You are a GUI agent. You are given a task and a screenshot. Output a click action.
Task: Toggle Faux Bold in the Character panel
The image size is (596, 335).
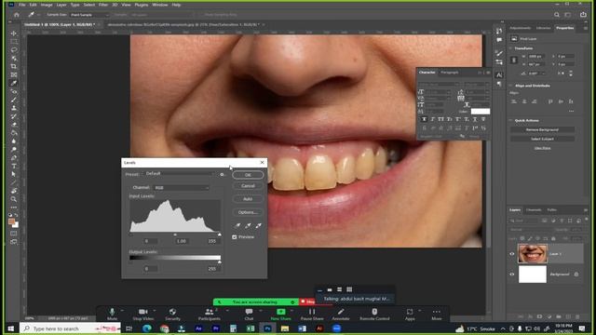[424, 119]
